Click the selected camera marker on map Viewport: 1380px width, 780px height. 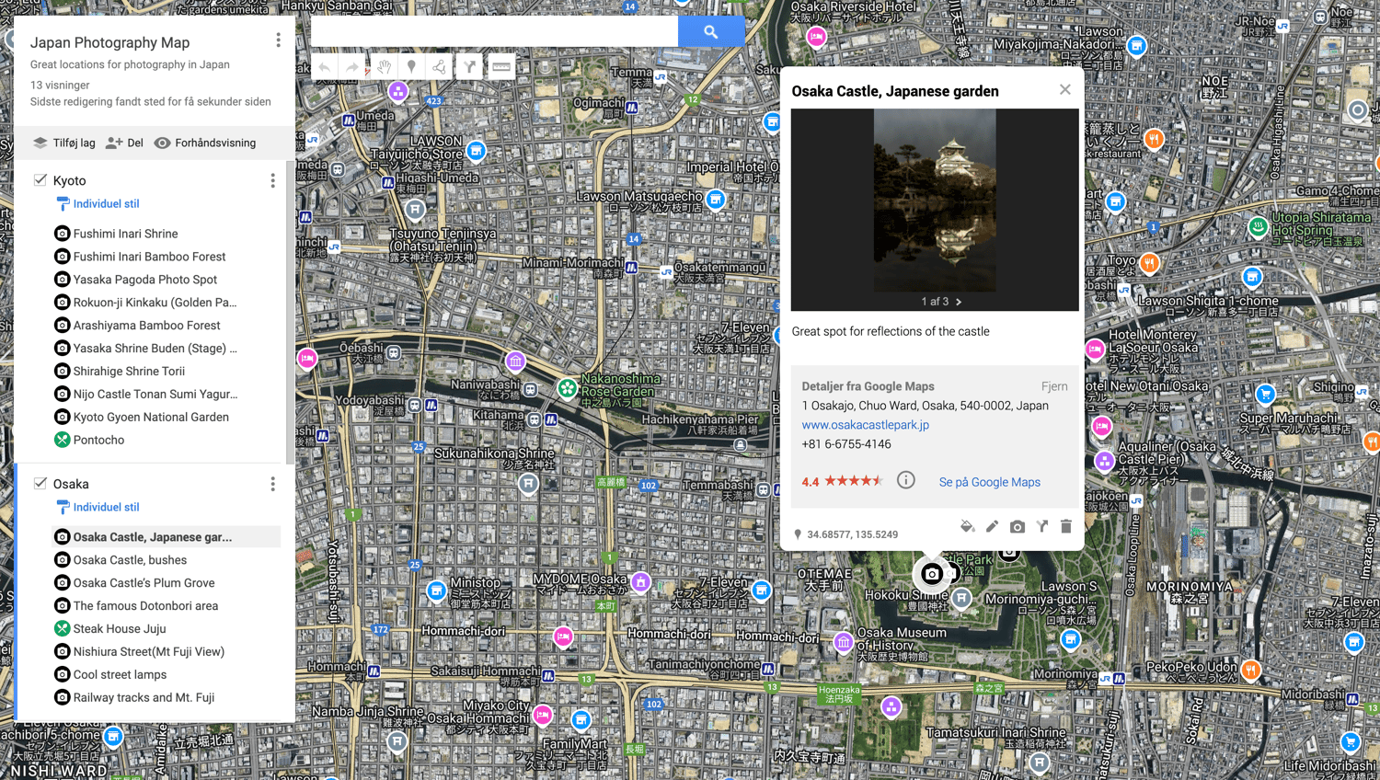[x=931, y=574]
